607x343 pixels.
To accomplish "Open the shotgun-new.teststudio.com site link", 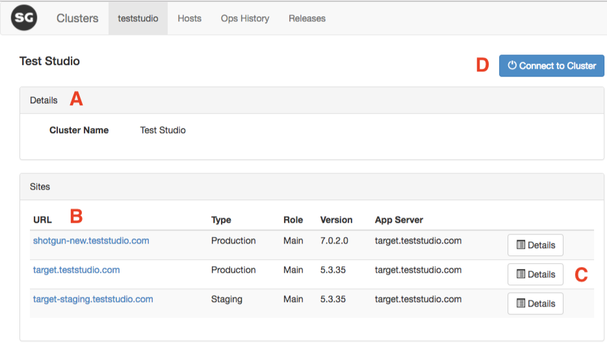I will [91, 241].
